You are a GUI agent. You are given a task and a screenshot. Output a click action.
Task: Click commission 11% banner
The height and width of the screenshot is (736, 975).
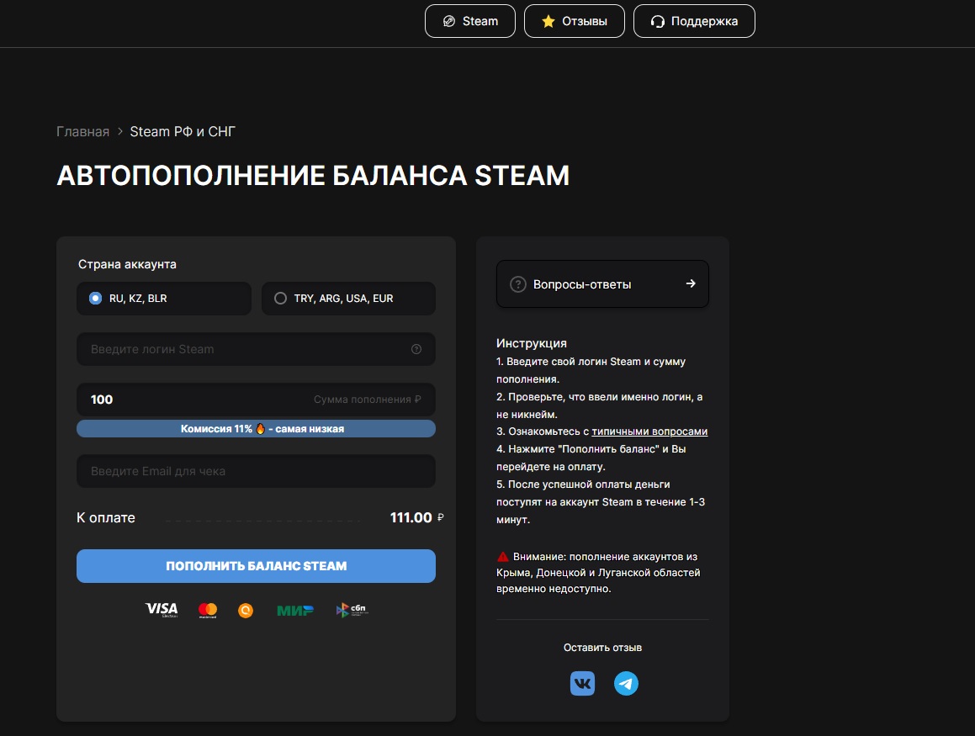(256, 429)
